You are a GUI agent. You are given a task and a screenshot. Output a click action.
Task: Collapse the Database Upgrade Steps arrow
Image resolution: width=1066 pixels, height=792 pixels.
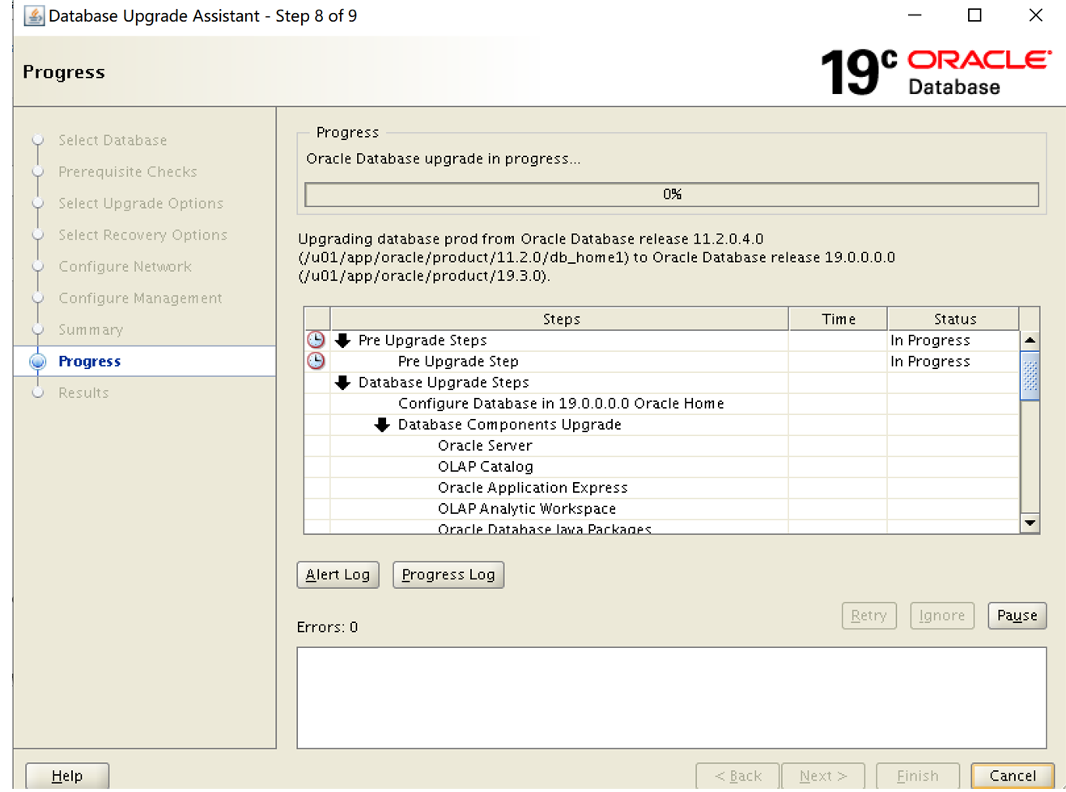[342, 383]
